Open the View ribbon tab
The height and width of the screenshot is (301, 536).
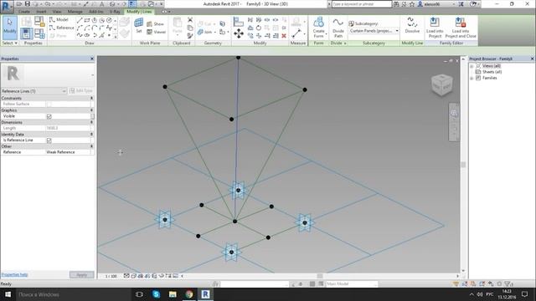[57, 12]
